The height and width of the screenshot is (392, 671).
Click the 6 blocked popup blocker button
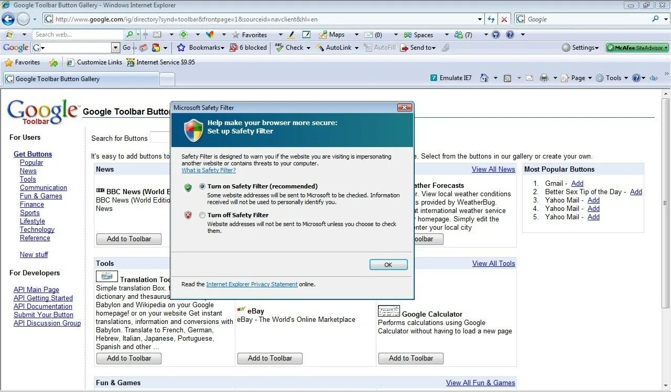click(248, 48)
